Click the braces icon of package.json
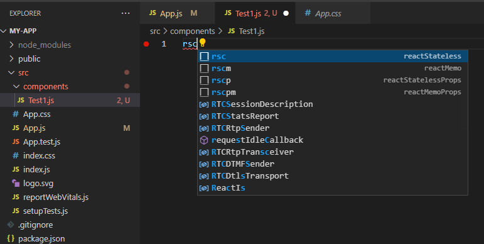 coord(11,238)
